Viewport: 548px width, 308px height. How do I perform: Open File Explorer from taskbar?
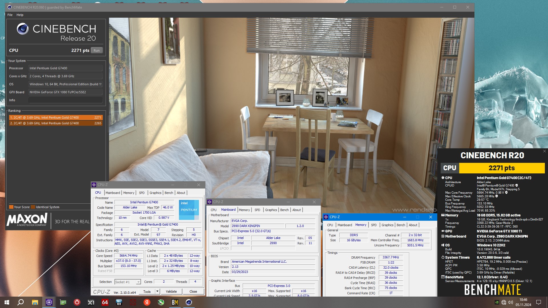[35, 302]
